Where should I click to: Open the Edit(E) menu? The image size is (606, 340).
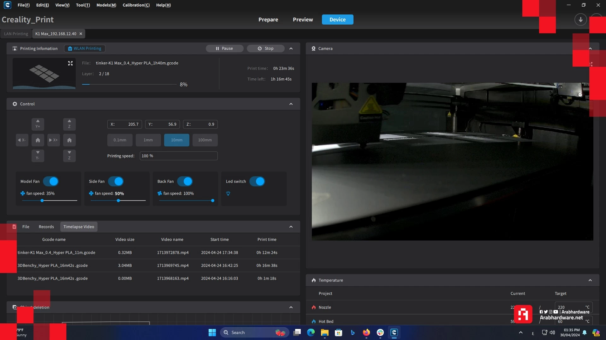(x=43, y=5)
